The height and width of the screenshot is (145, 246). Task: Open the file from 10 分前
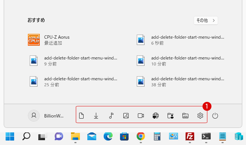[181, 61]
